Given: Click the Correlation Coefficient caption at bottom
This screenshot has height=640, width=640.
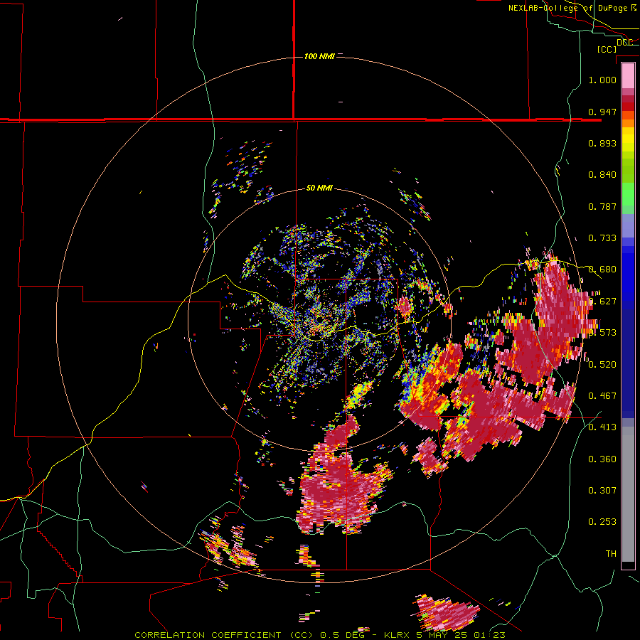Looking at the screenshot, I should point(320,635).
